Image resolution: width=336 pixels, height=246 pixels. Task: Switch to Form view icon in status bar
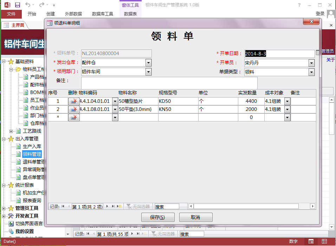[x=311, y=241]
